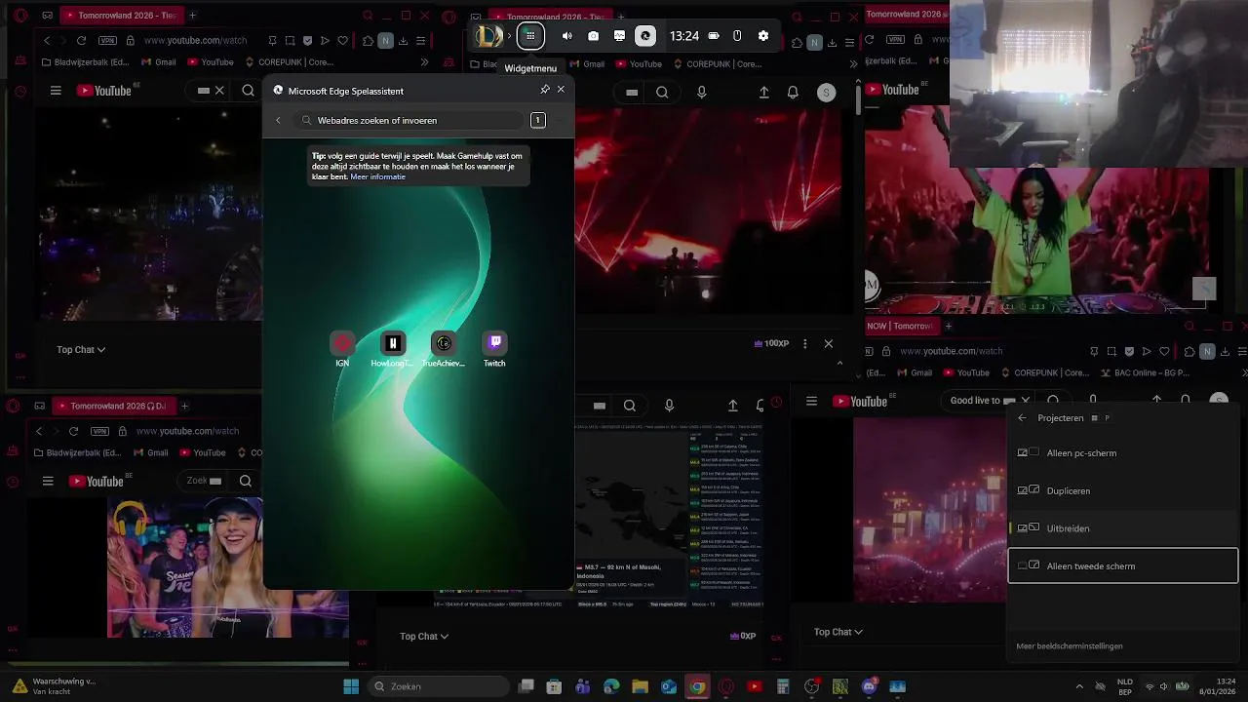
Task: Show hidden system tray icons
Action: coord(1078,686)
